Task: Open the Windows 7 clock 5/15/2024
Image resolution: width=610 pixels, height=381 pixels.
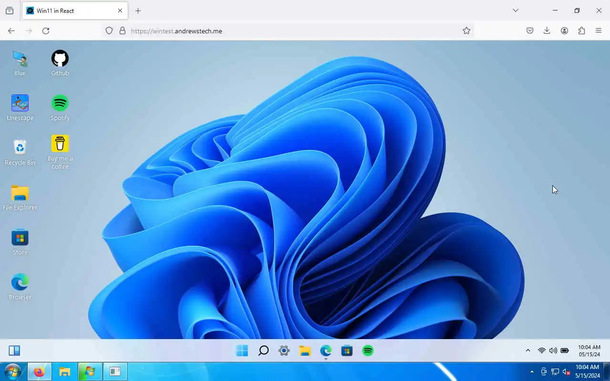Action: pos(588,371)
